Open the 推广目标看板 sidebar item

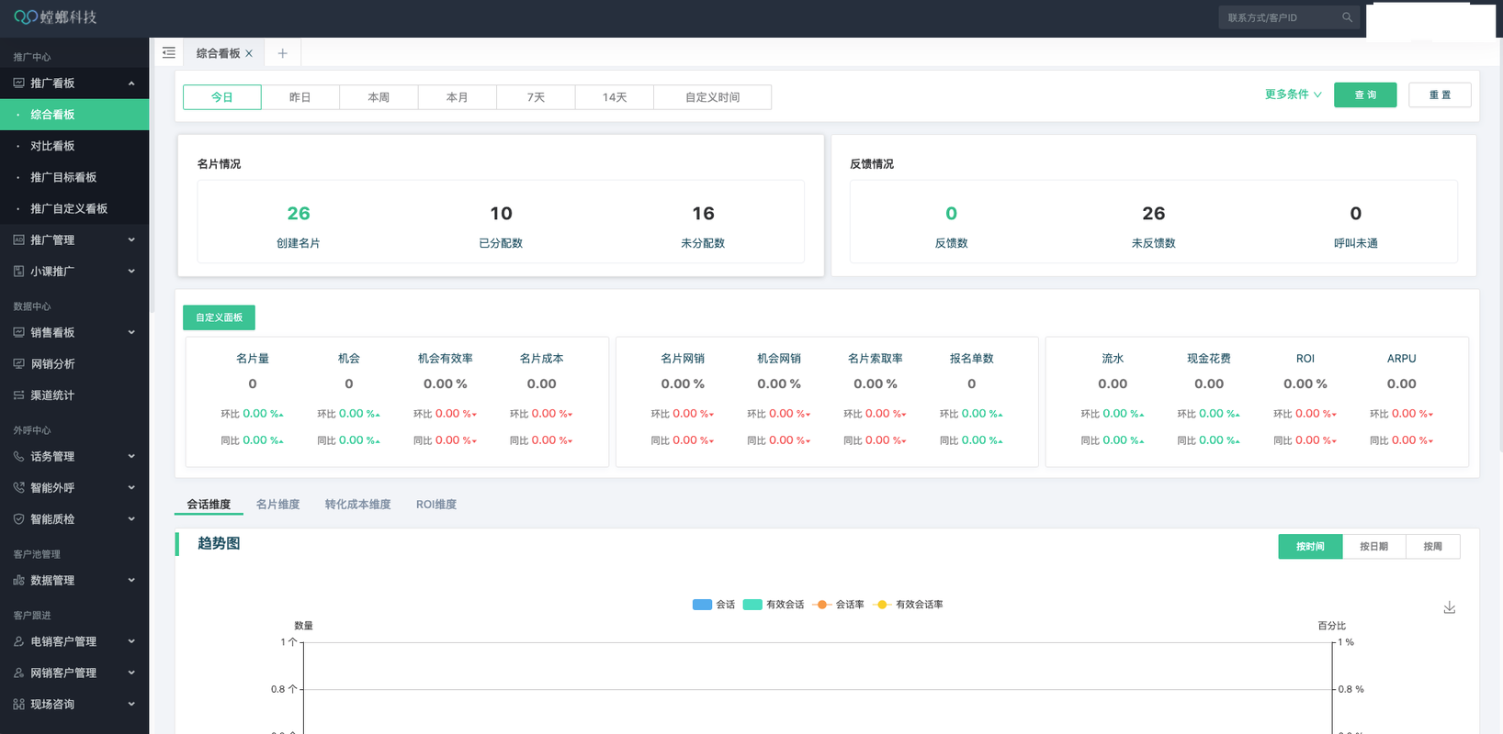(74, 177)
